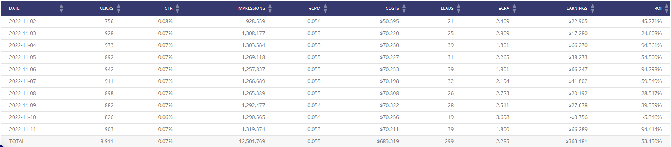The height and width of the screenshot is (147, 671).
Task: Click COSTS column sort arrows
Action: coord(404,8)
